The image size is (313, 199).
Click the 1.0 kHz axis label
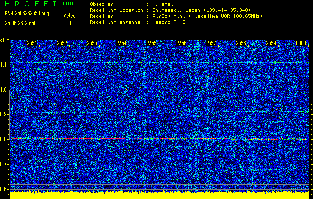pyautogui.click(x=4, y=90)
